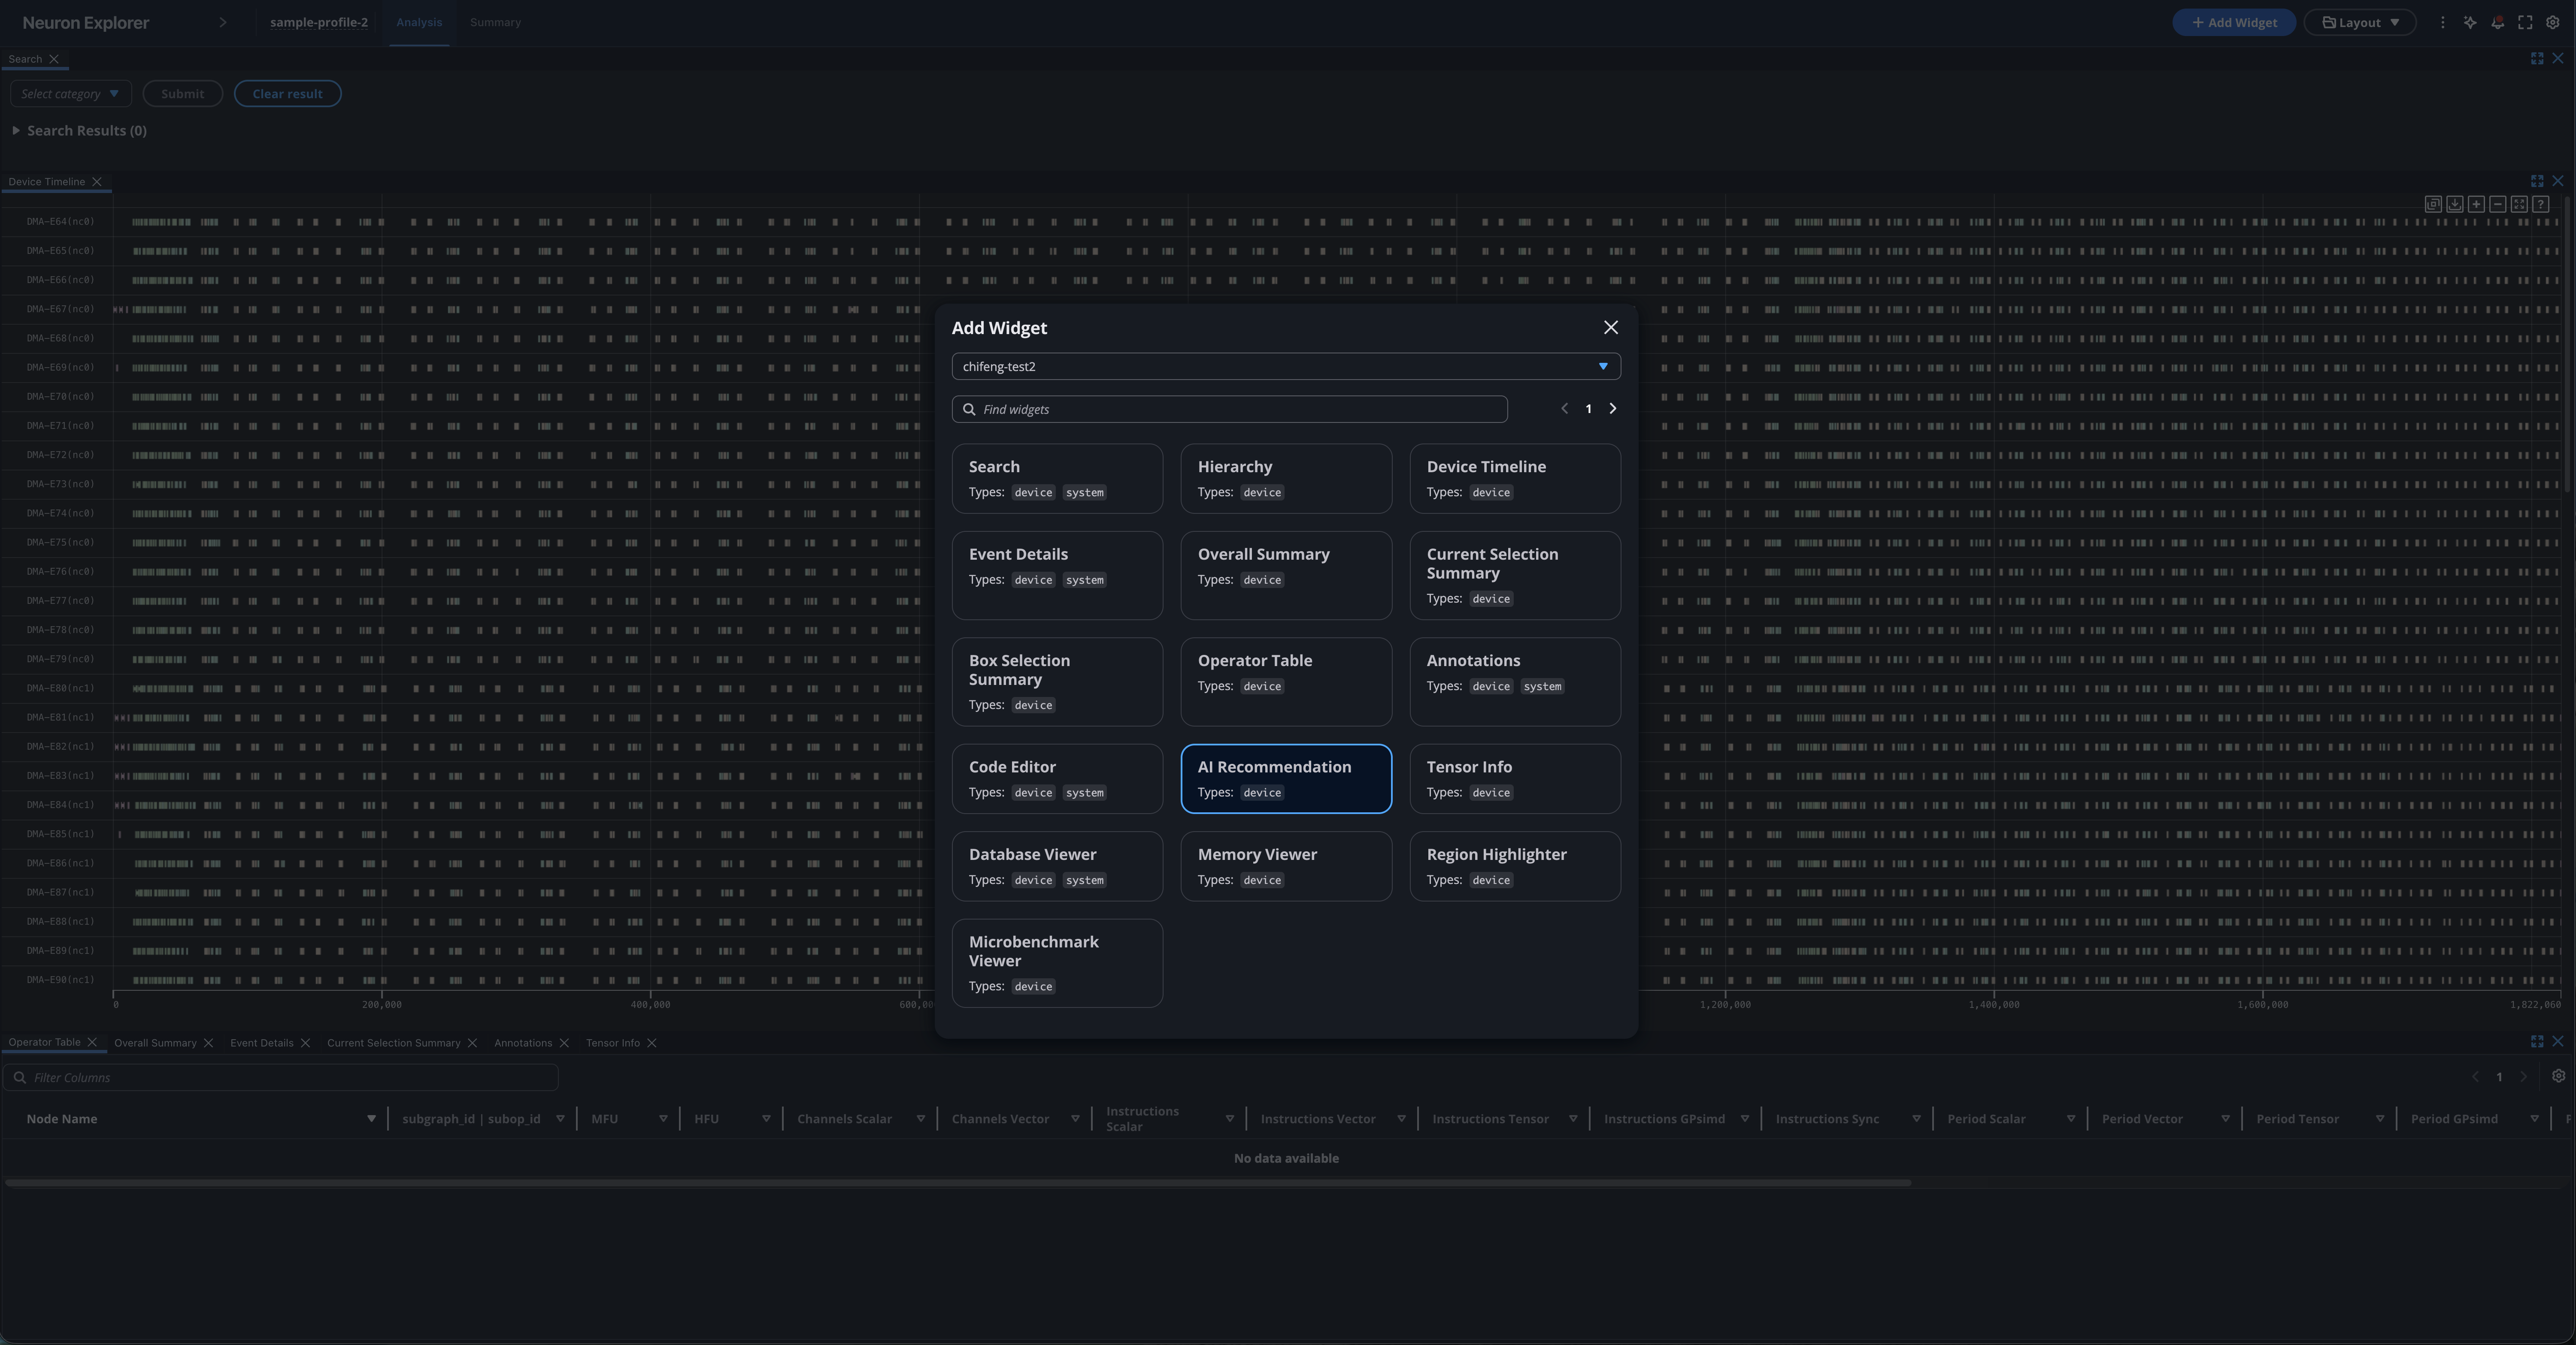Viewport: 2576px width, 1345px height.
Task: Open global settings gear in top bar
Action: (2553, 22)
